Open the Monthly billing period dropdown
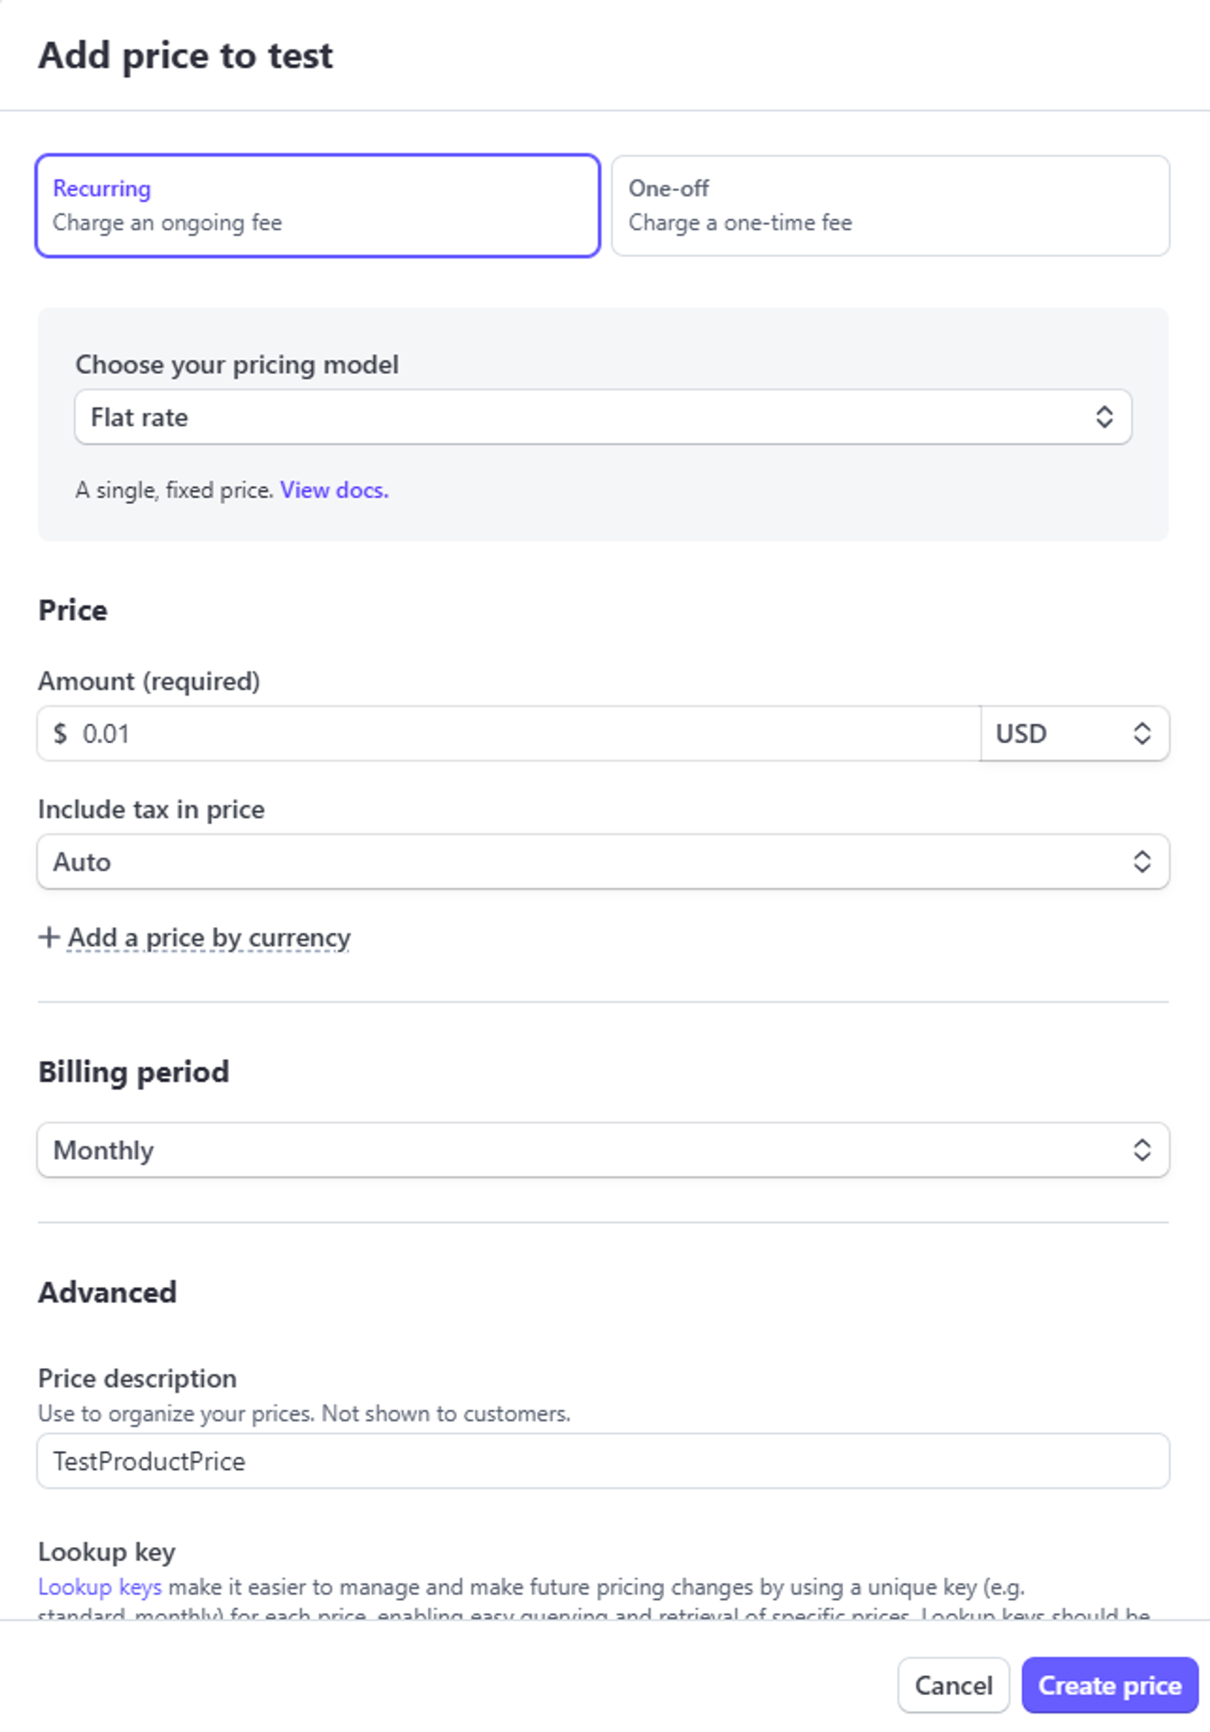The height and width of the screenshot is (1732, 1210). coord(589,1151)
